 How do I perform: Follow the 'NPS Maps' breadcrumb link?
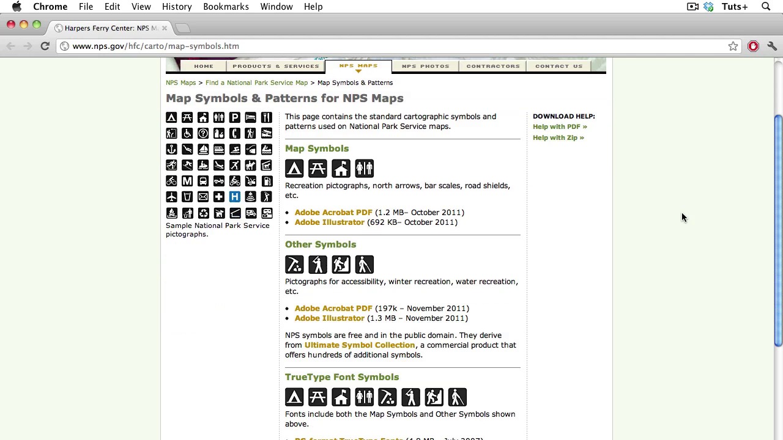click(x=181, y=82)
